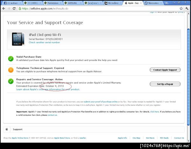
Task: Click the green check beside Repairs and Service Coverage
Action: (x=11, y=81)
